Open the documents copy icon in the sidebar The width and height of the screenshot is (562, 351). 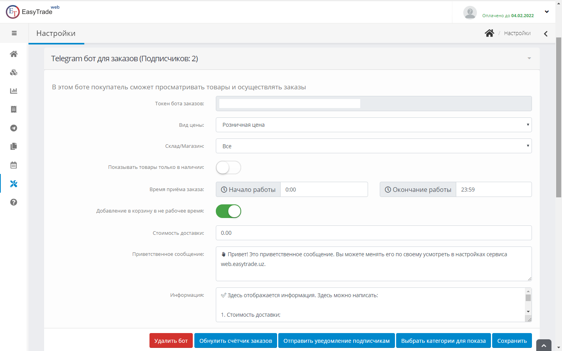point(14,146)
